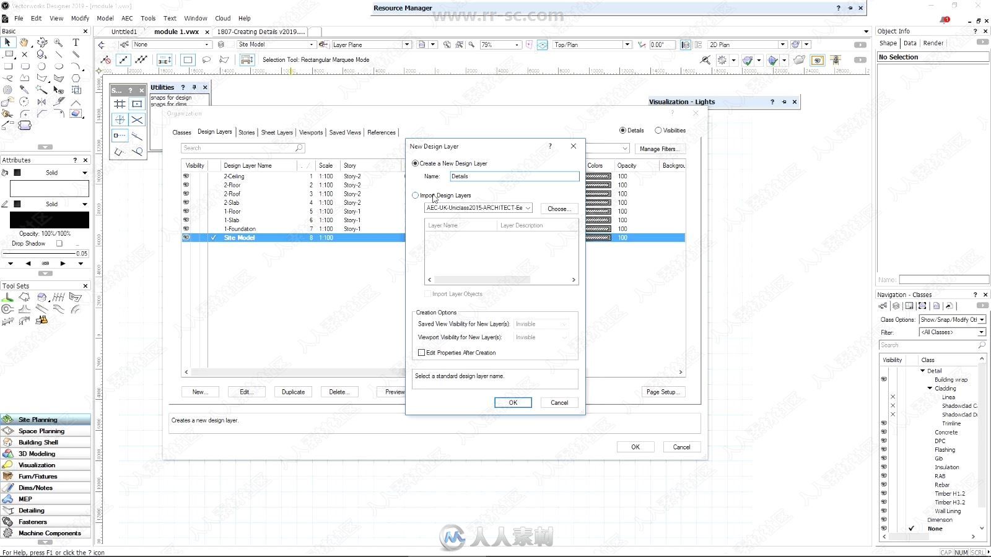Select the Text tool
Image resolution: width=991 pixels, height=557 pixels.
pos(76,43)
